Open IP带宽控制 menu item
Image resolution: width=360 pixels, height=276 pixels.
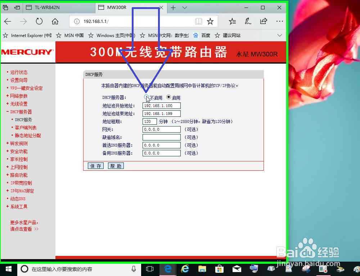21,183
